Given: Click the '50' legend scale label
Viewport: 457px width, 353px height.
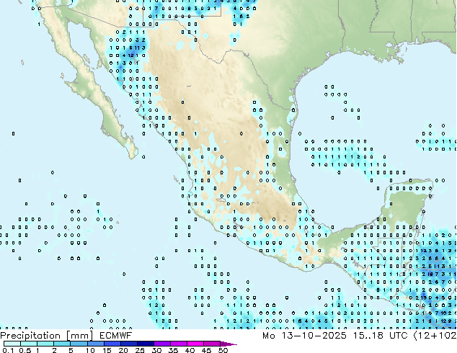Looking at the screenshot, I should (223, 350).
